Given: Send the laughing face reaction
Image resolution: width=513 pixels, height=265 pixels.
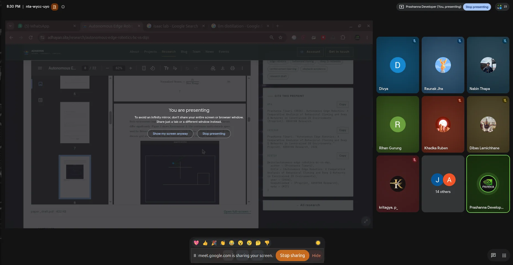Looking at the screenshot, I should [x=232, y=243].
